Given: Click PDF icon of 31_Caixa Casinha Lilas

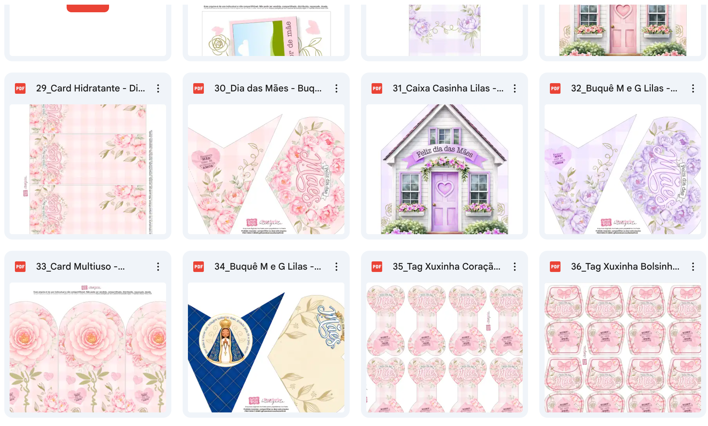Looking at the screenshot, I should (377, 88).
